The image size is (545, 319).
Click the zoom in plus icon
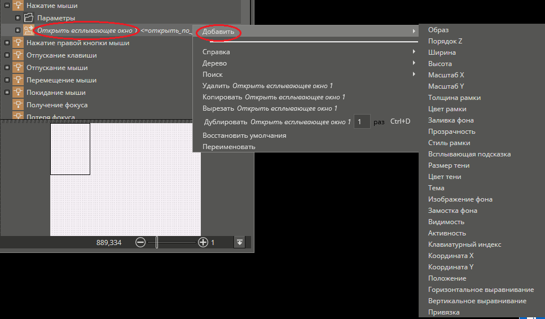(203, 242)
